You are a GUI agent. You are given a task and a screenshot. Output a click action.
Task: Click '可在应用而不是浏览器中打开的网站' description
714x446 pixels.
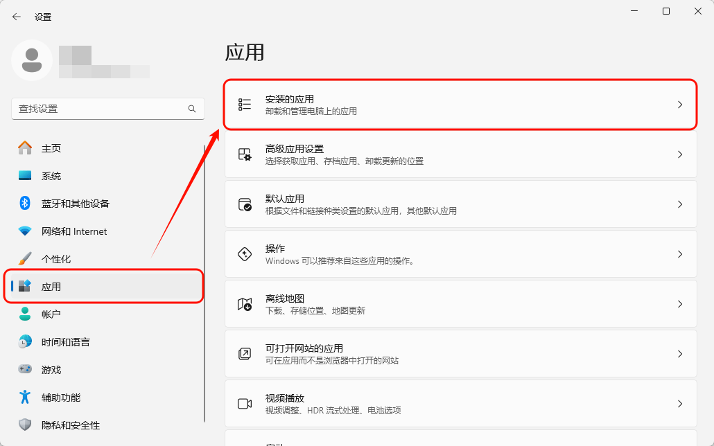coord(332,360)
